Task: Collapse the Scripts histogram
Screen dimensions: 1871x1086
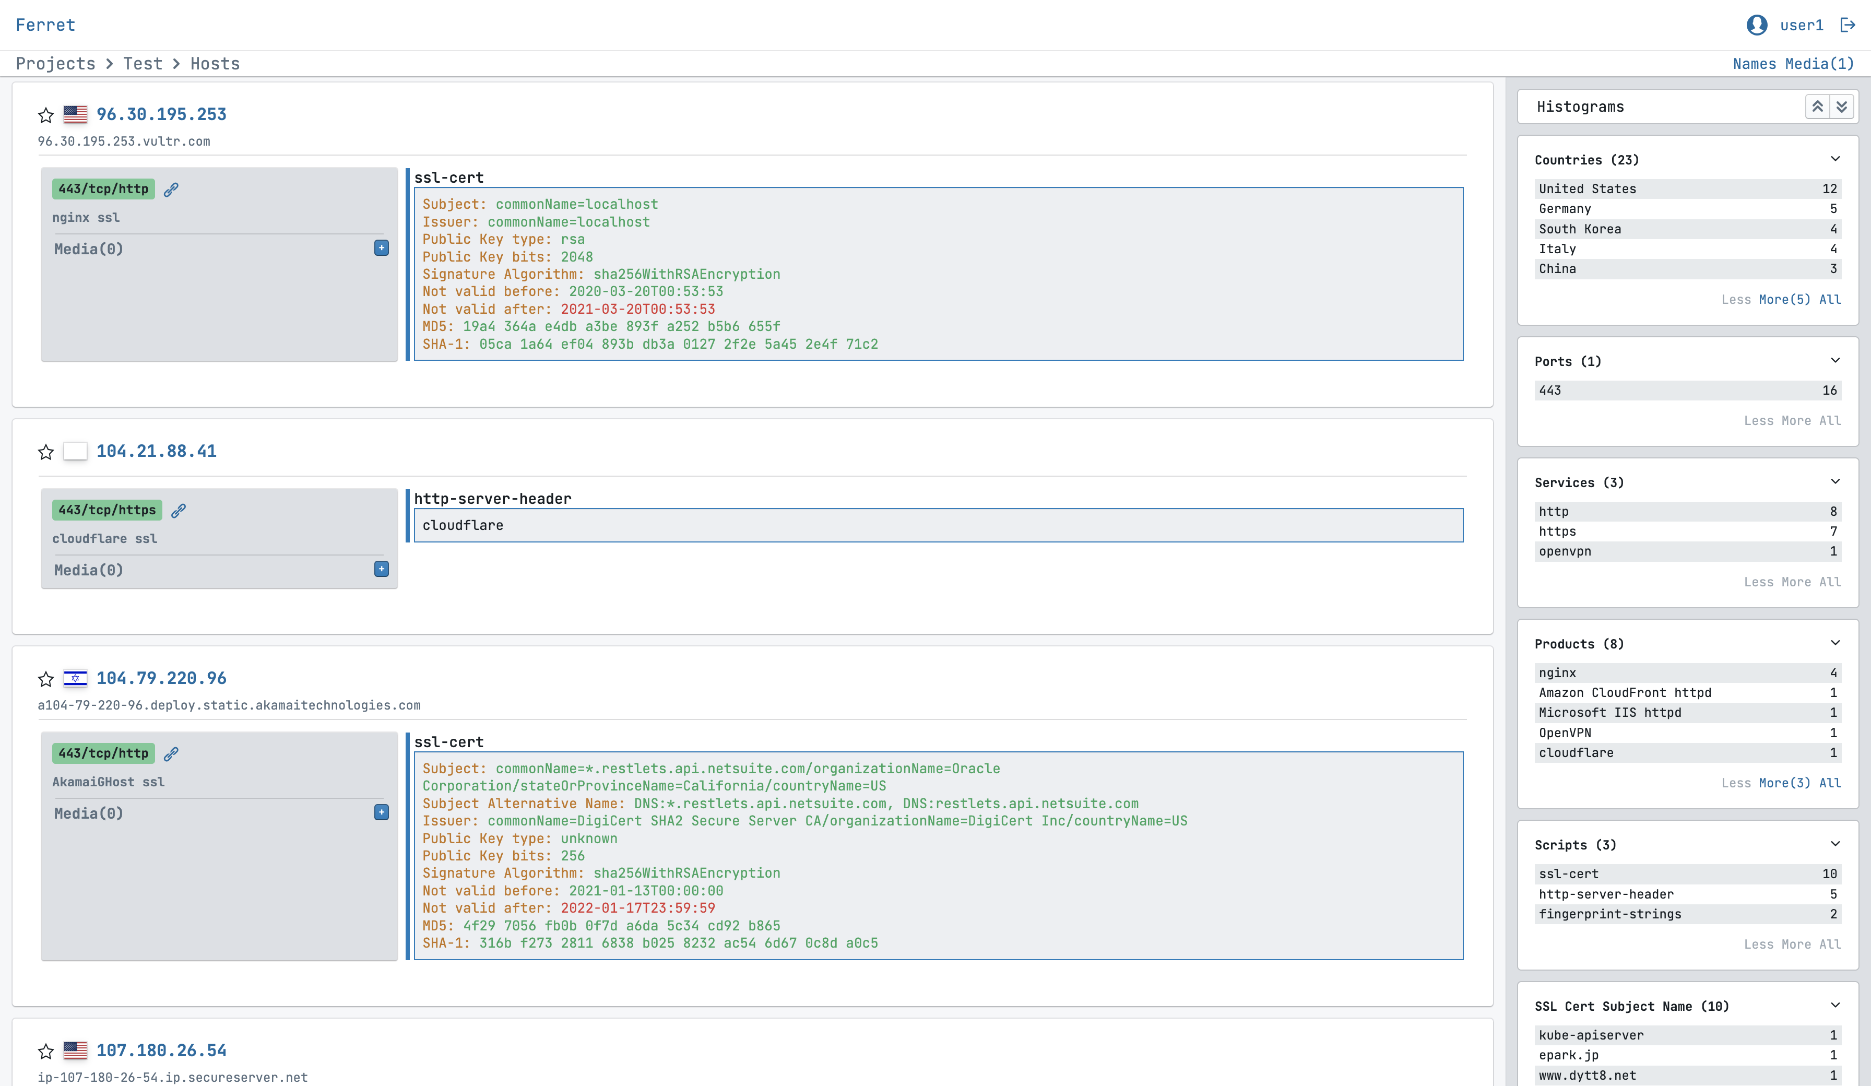Action: click(x=1836, y=844)
